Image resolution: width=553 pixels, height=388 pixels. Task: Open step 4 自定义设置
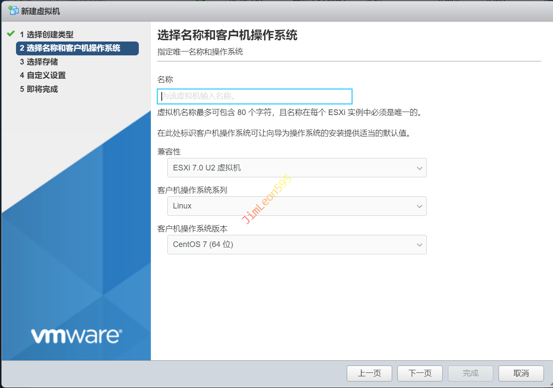42,75
